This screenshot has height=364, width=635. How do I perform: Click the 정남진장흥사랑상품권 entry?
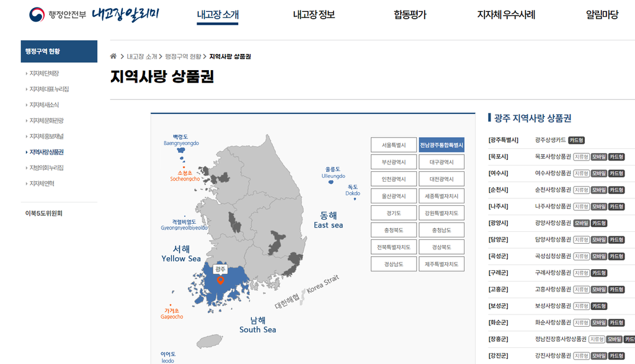tap(561, 339)
